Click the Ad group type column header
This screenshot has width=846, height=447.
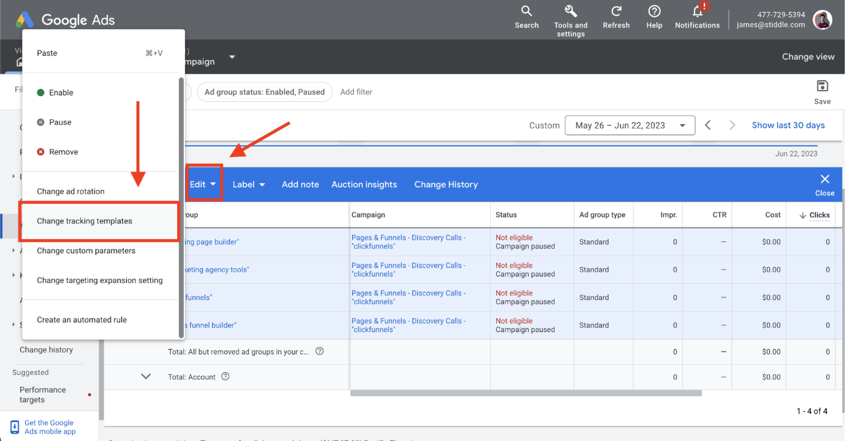pyautogui.click(x=603, y=215)
